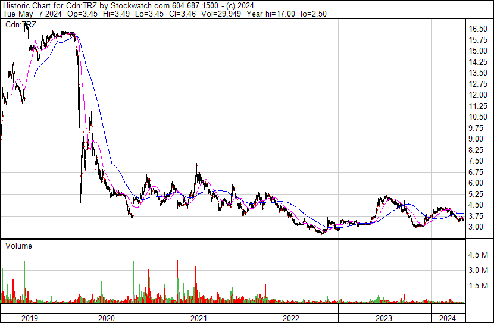This screenshot has width=494, height=323.
Task: Click the tall green volume bar in 2019
Action: pos(24,282)
